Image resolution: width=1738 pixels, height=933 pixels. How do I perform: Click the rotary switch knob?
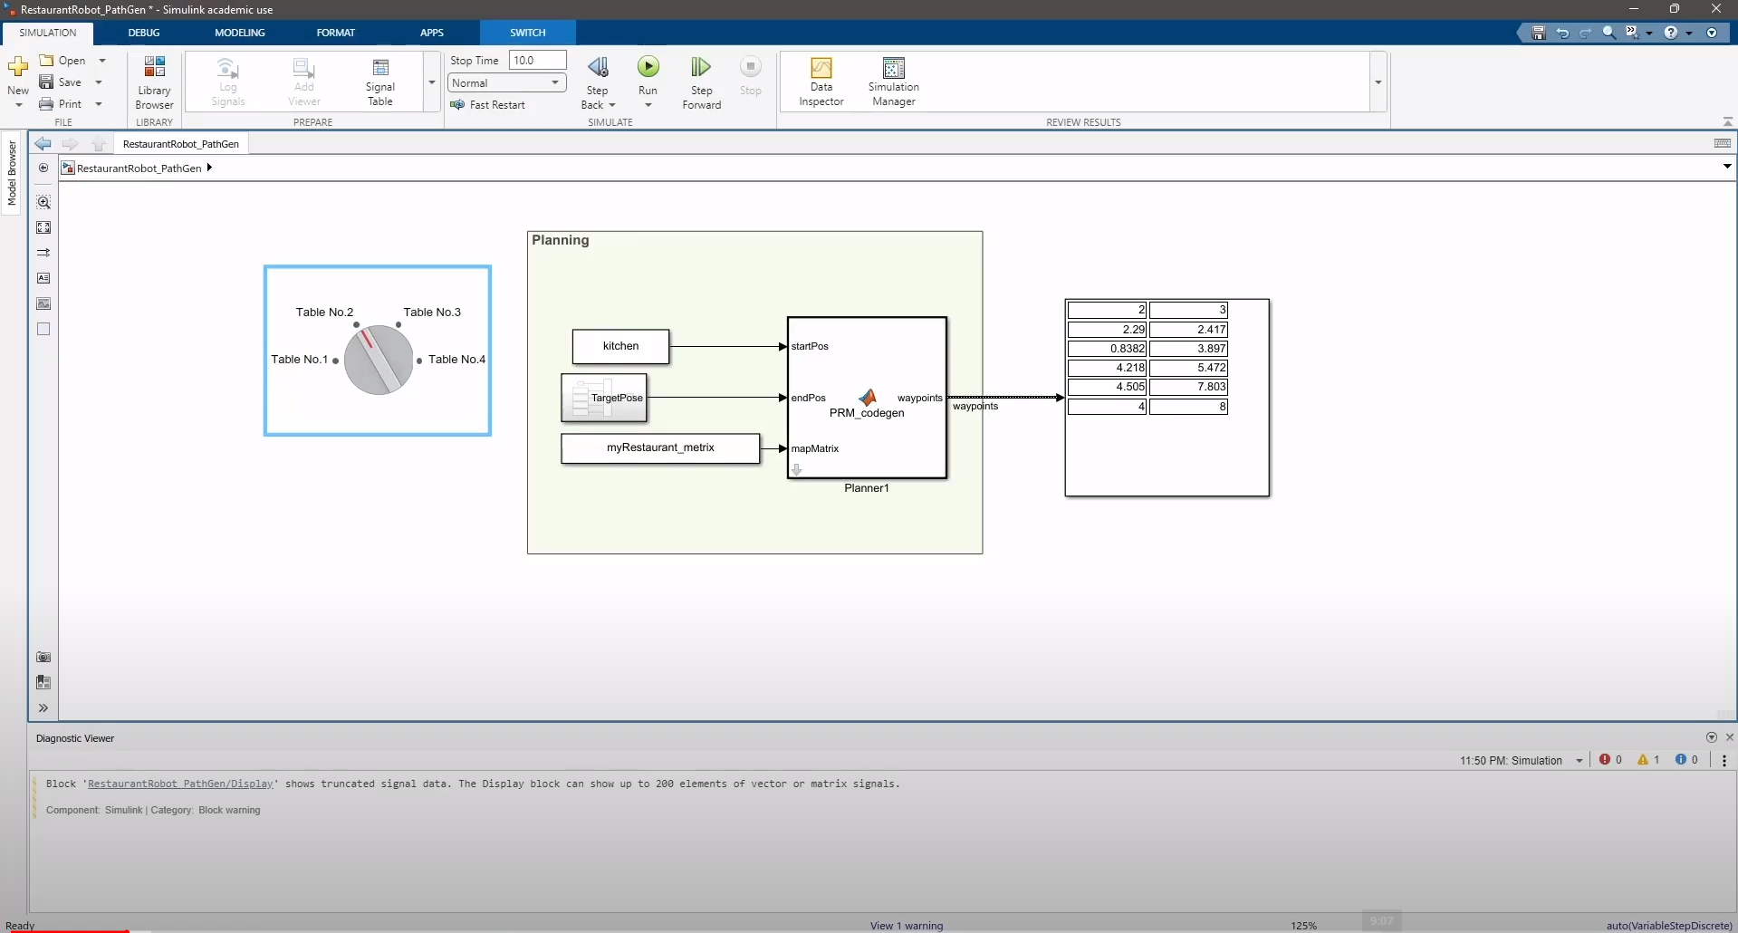click(379, 360)
